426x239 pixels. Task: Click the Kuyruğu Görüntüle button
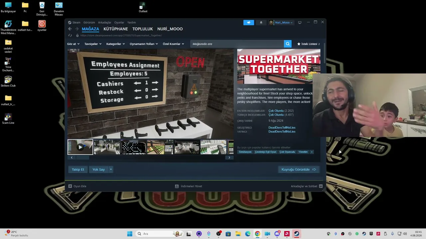(x=299, y=169)
